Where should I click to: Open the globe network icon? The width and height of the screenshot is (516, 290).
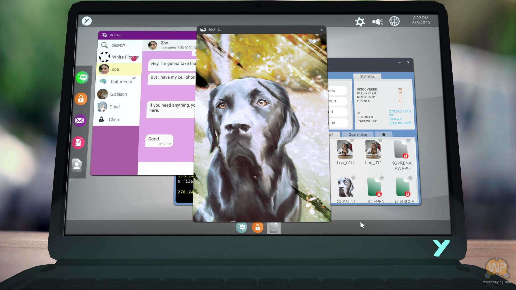point(394,21)
